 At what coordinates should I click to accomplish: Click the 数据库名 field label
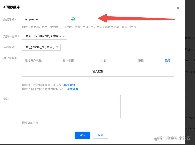9,19
